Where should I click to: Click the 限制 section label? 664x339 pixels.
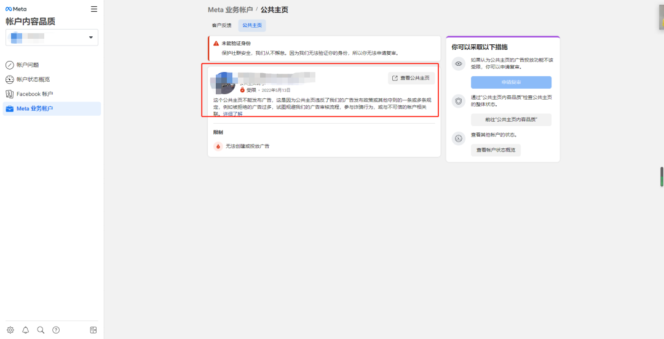(x=218, y=133)
